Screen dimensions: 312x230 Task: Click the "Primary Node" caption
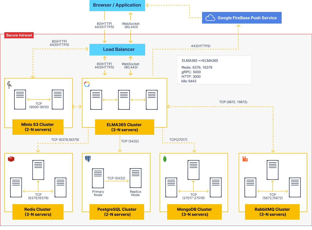pyautogui.click(x=98, y=193)
